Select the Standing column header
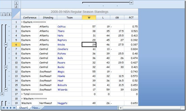 48,17
